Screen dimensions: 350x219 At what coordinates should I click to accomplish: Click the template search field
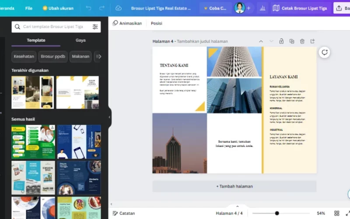click(56, 27)
